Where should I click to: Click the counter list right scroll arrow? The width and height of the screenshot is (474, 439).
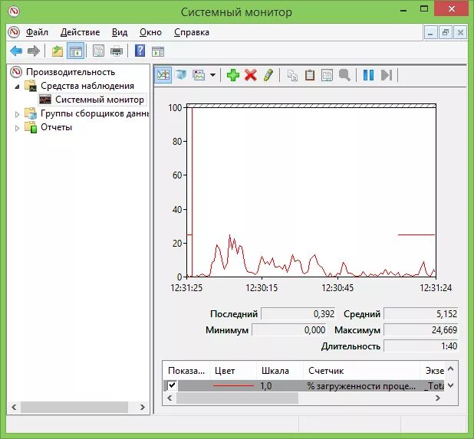tap(438, 398)
